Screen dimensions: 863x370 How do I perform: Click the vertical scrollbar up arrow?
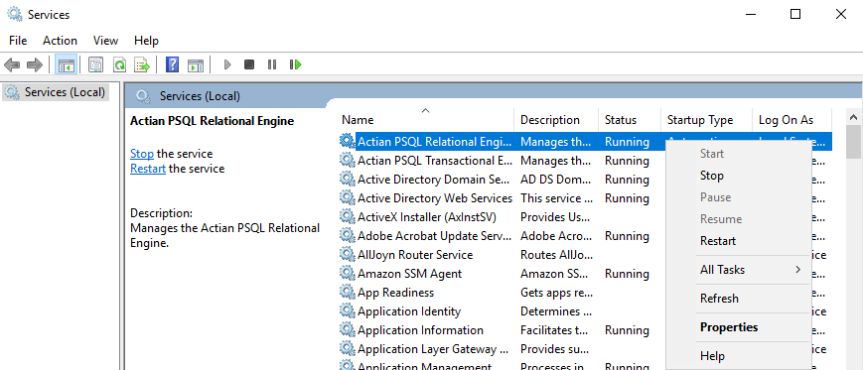(854, 117)
